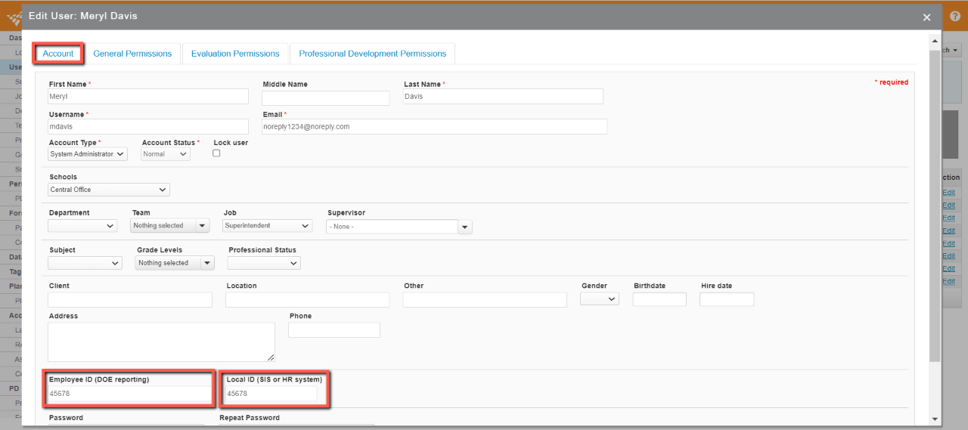Select the Account tab
This screenshot has width=968, height=430.
58,54
